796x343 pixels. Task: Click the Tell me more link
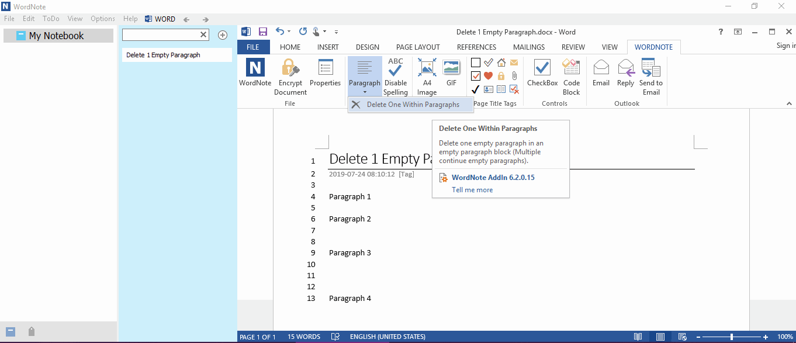pyautogui.click(x=472, y=190)
